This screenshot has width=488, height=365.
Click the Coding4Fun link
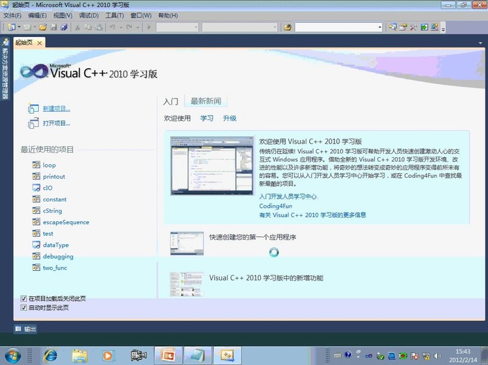click(x=276, y=206)
